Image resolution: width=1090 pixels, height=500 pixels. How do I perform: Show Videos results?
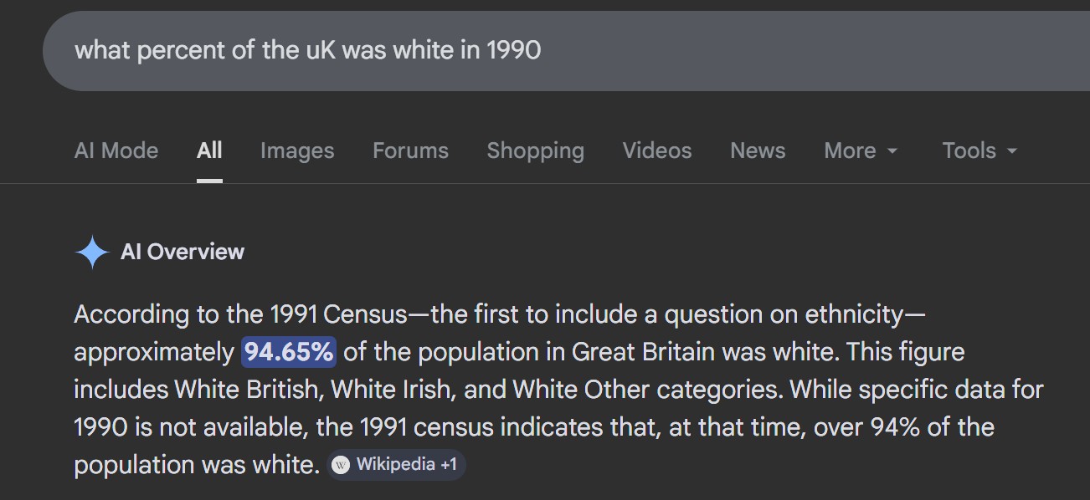657,151
